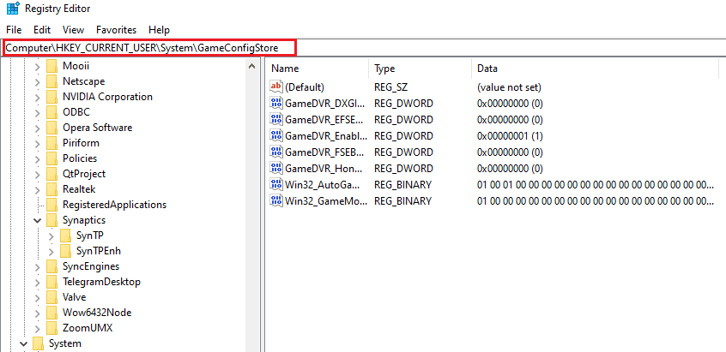Collapse the System key
Image resolution: width=726 pixels, height=352 pixels.
pyautogui.click(x=23, y=343)
